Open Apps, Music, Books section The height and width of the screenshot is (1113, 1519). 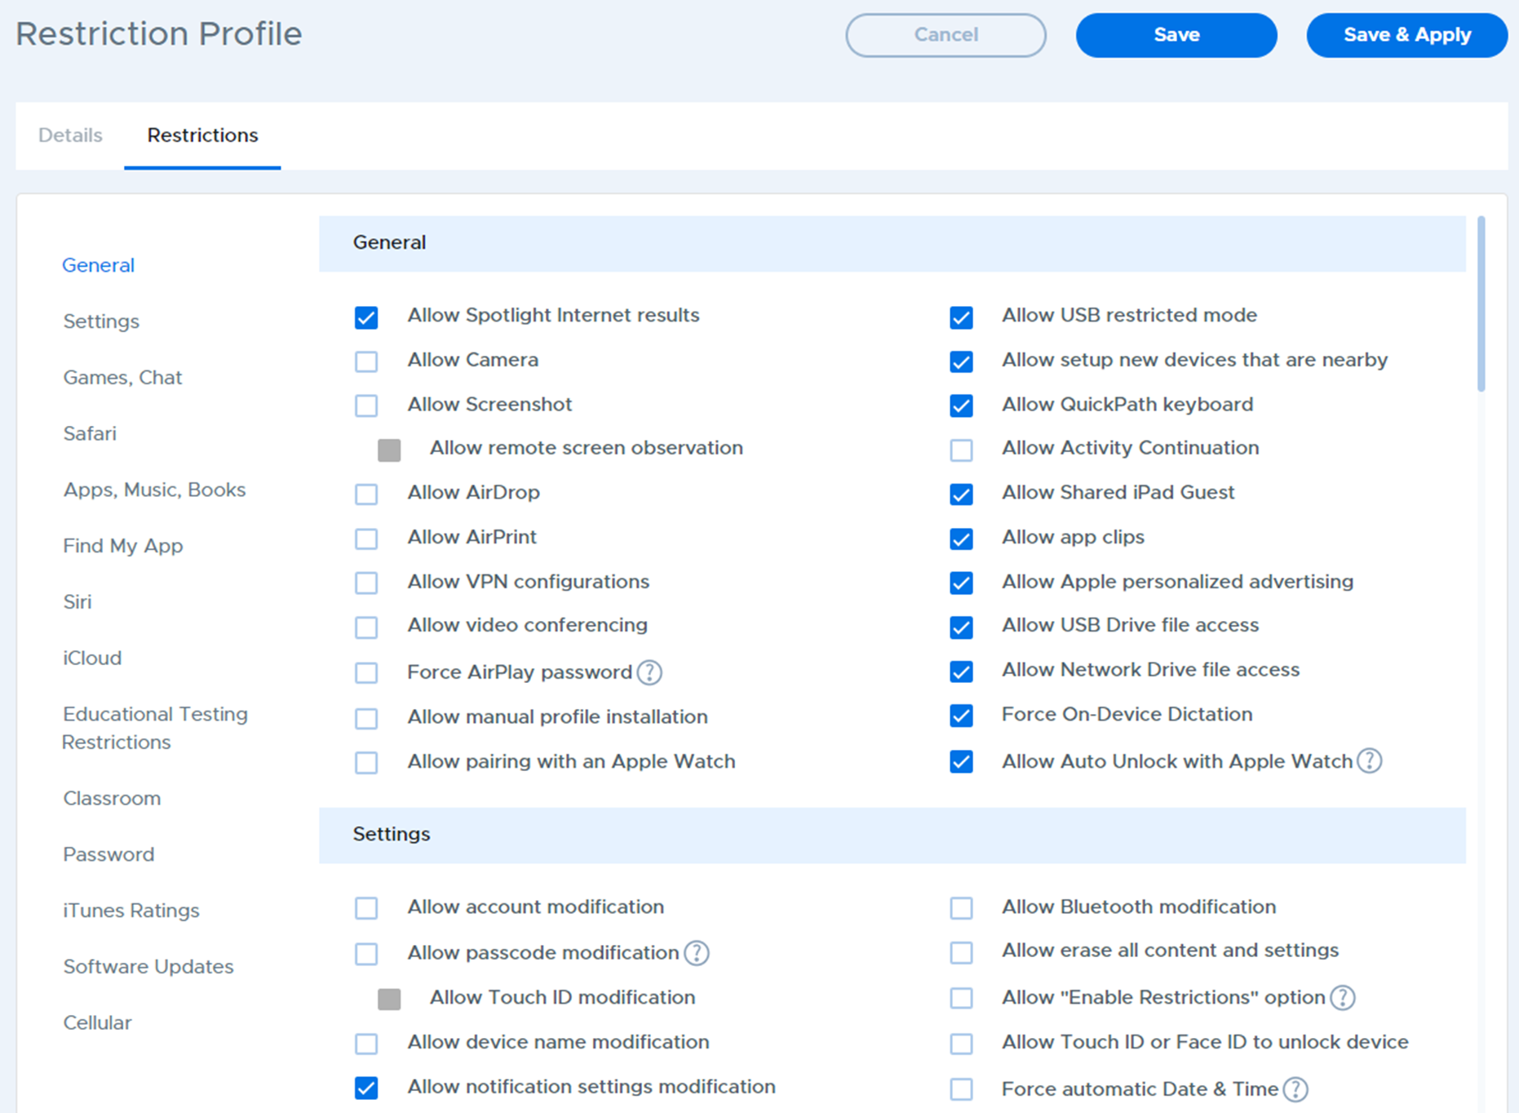coord(154,490)
